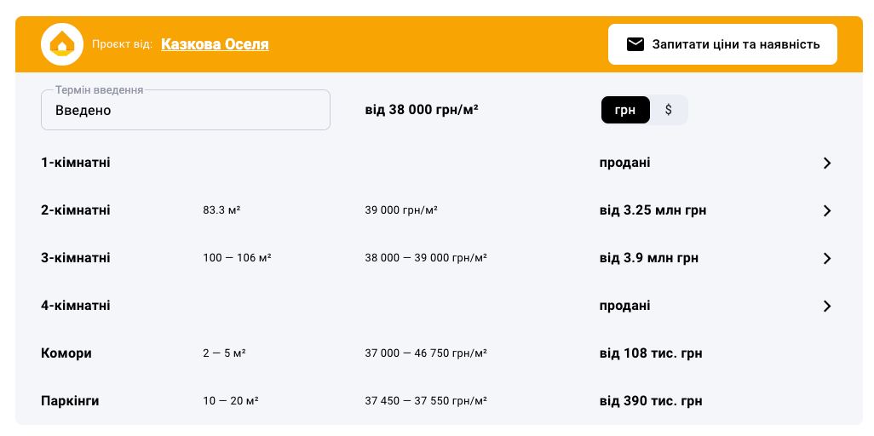
Task: Open 3-кімнатні details via chevron
Action: click(826, 258)
